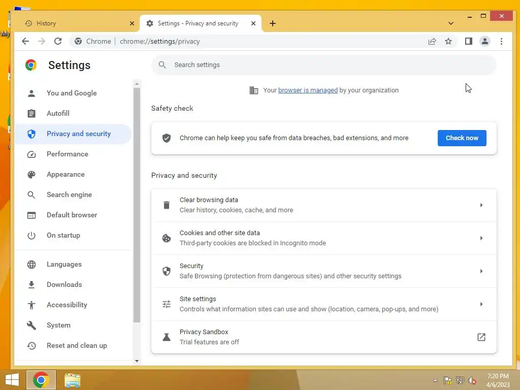Share this page using the share icon

click(x=432, y=41)
